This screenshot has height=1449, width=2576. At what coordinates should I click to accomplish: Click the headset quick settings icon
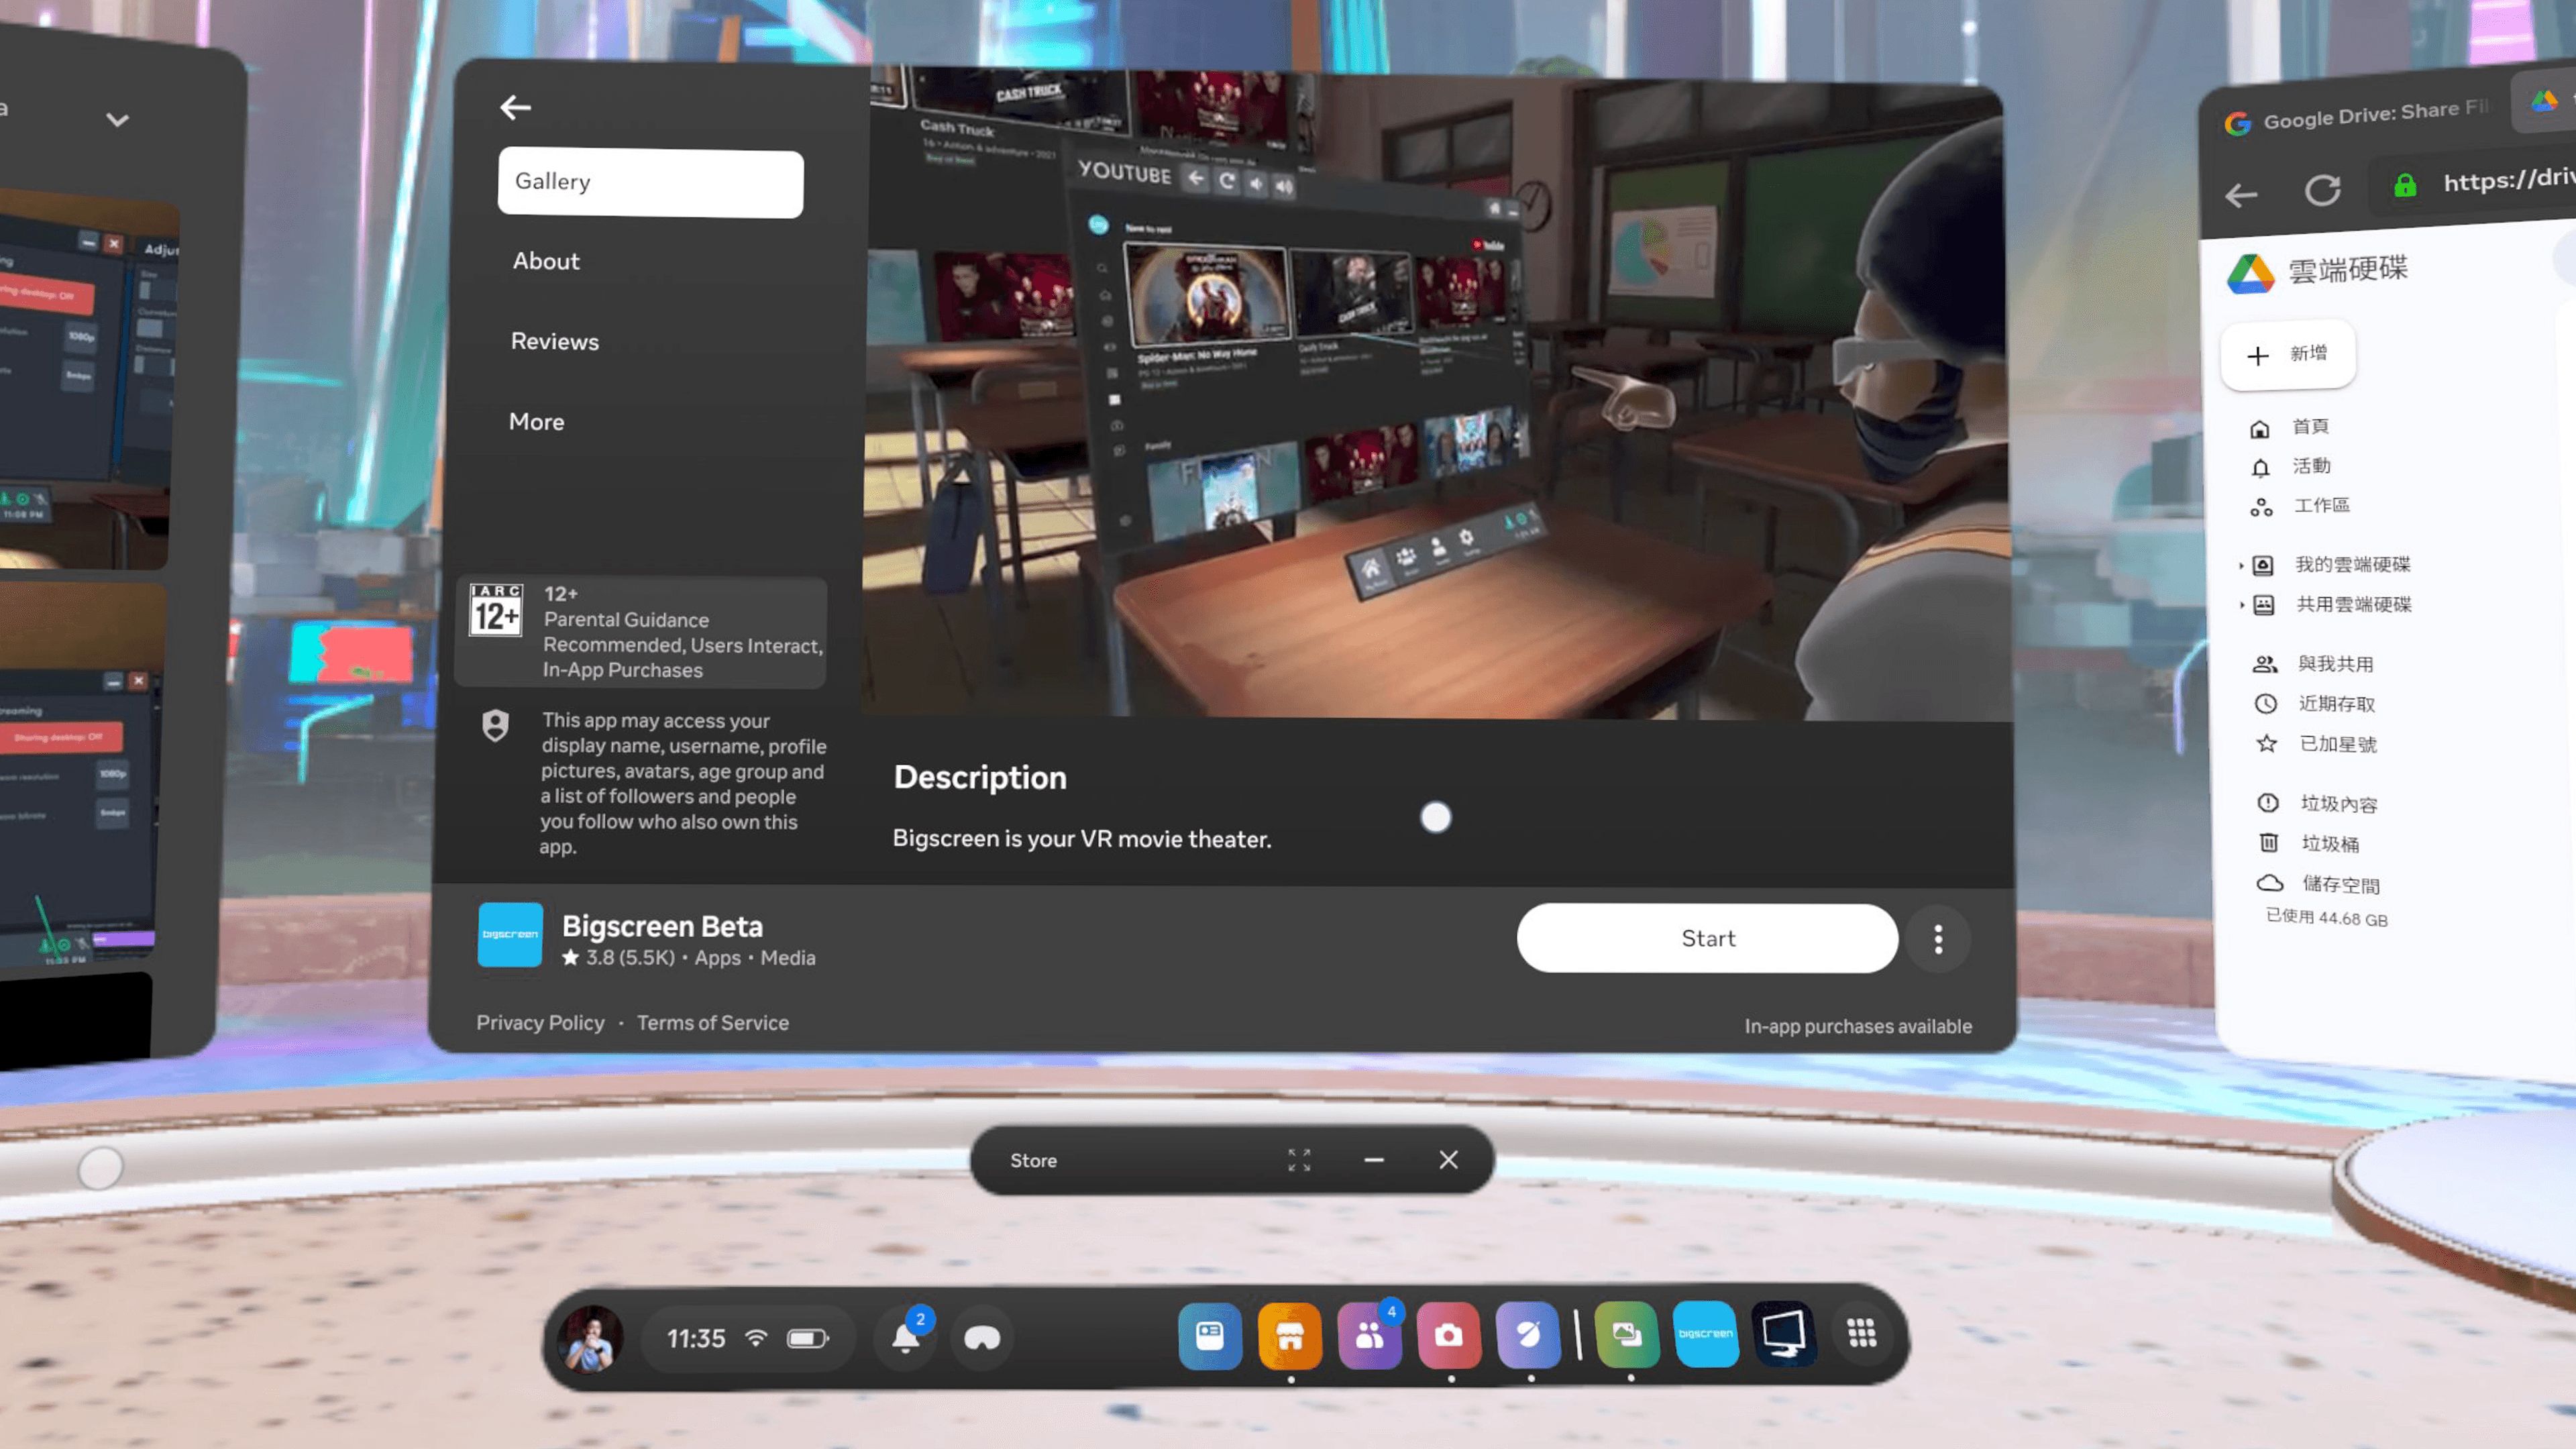pyautogui.click(x=982, y=1338)
